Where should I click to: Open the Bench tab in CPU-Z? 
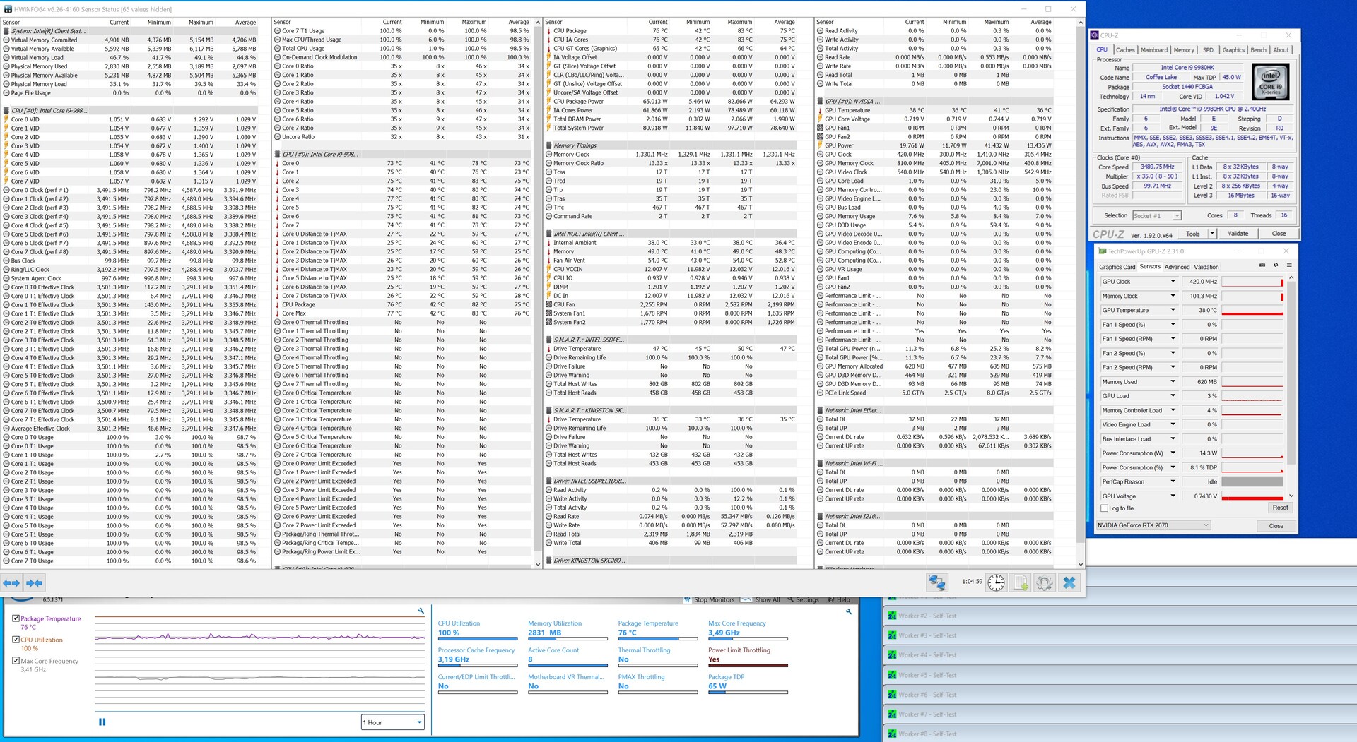[x=1258, y=50]
